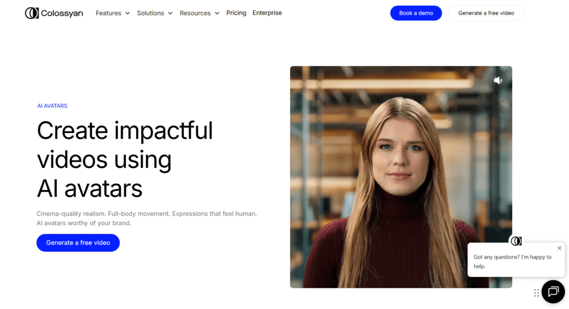
Task: Click the blue Generate a free video button
Action: click(78, 243)
